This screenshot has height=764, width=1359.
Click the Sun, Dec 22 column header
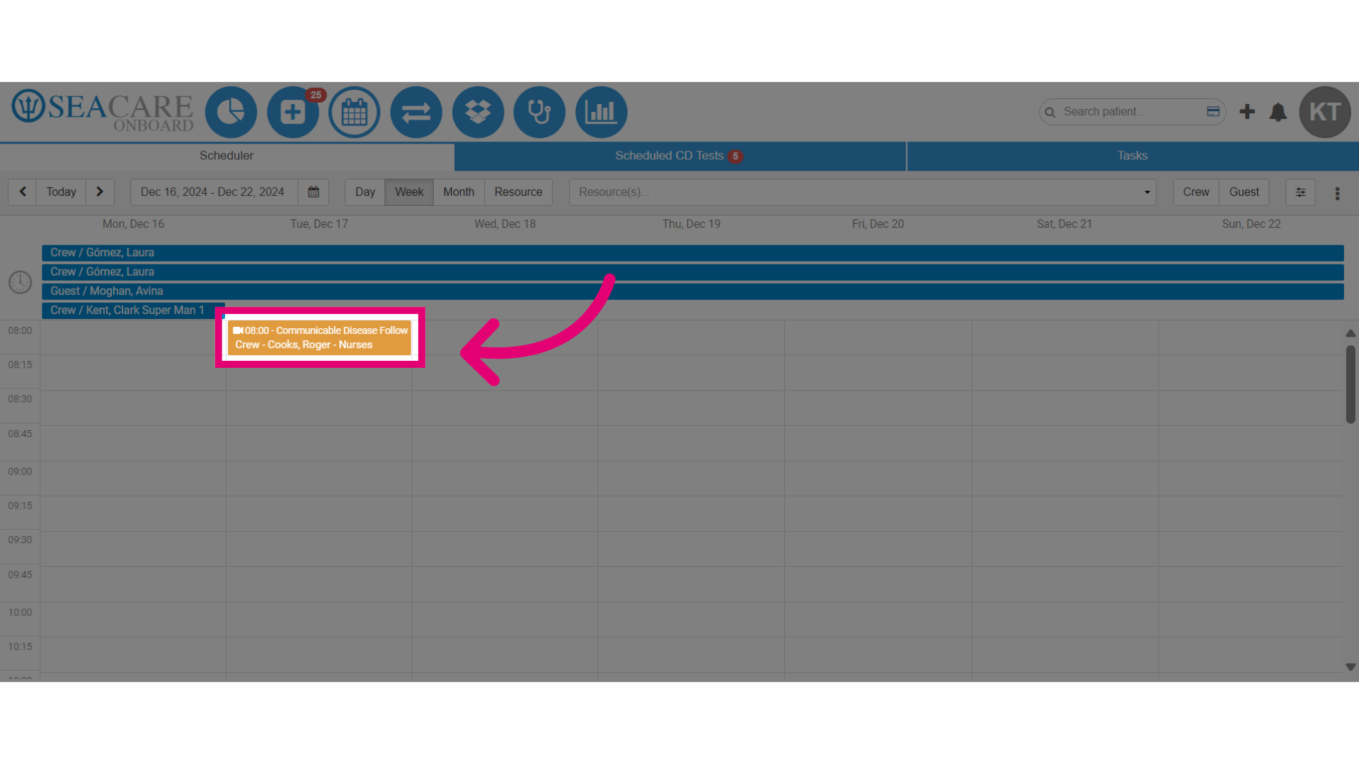(1251, 224)
